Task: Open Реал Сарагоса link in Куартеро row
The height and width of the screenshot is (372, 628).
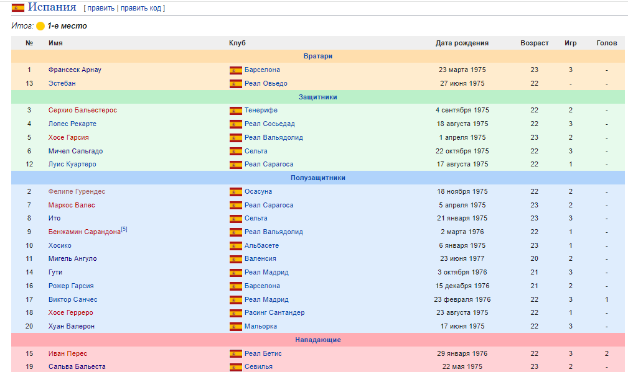Action: 269,164
